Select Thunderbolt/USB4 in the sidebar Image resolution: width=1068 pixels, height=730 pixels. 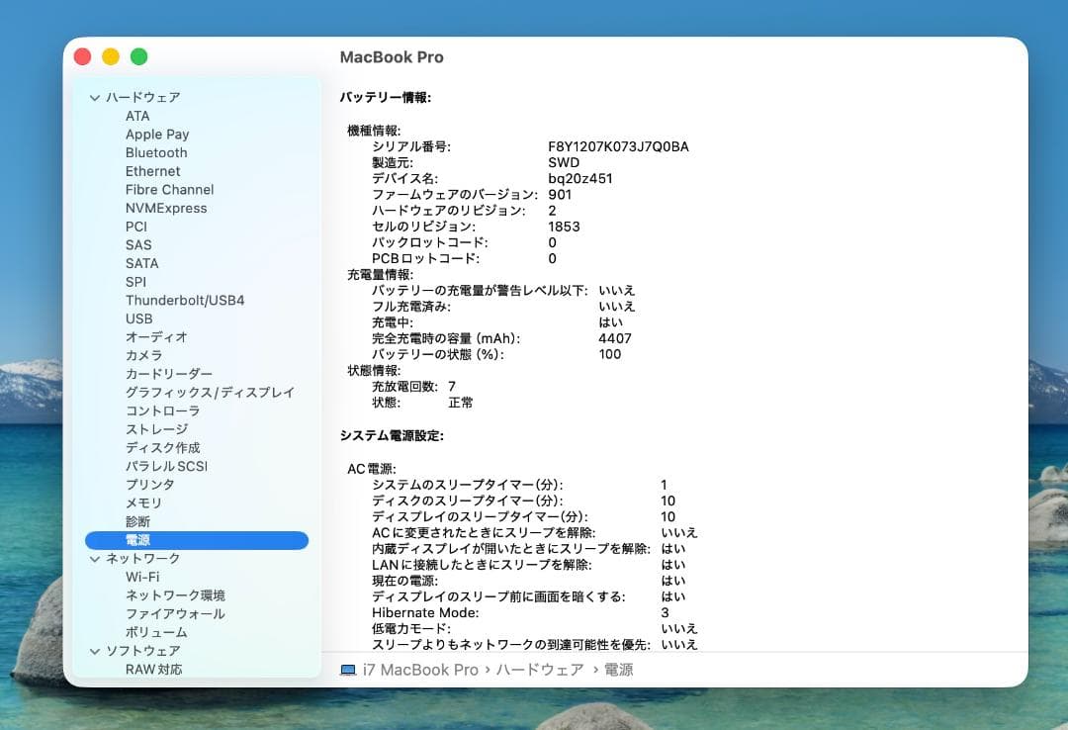pos(183,300)
